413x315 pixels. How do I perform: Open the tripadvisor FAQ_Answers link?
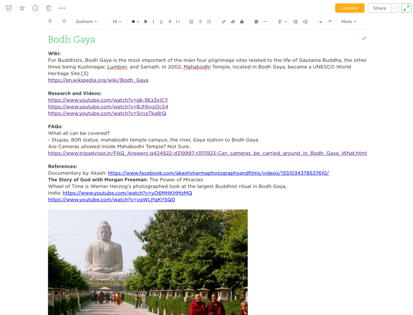pos(208,153)
